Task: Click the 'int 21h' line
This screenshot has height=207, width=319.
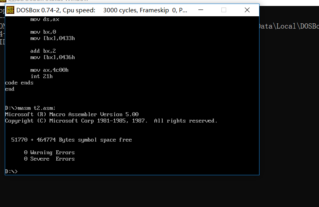Action: tap(42, 76)
